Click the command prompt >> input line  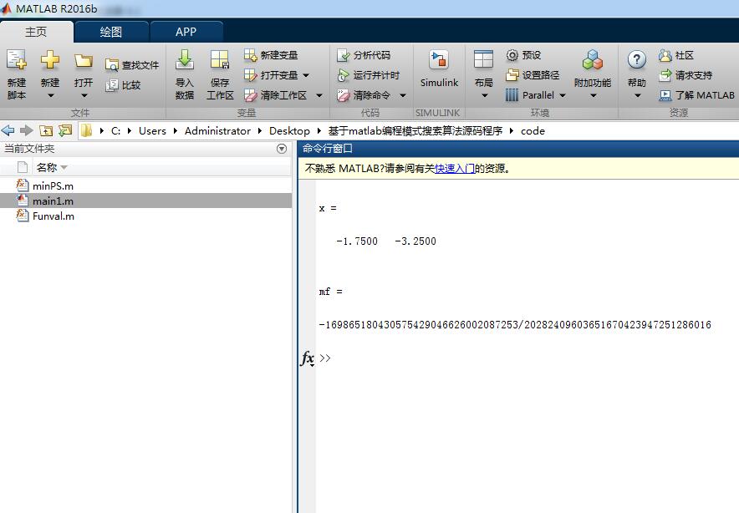pos(527,358)
